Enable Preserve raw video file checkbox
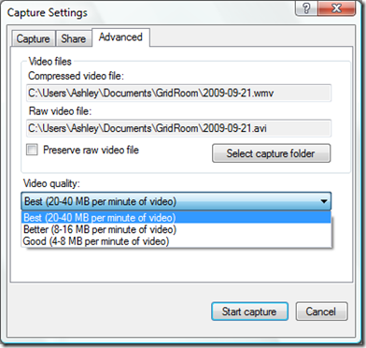This screenshot has height=348, width=366. tap(32, 150)
